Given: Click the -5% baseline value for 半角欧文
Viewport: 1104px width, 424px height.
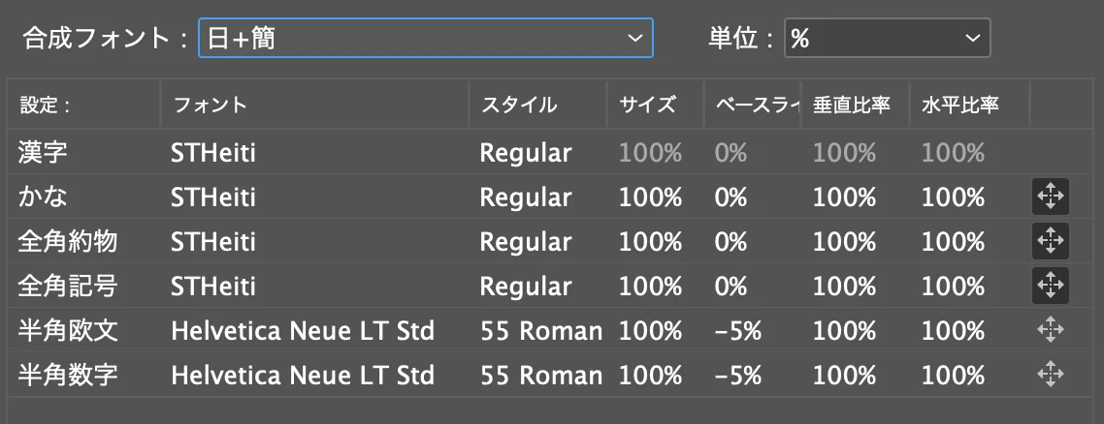Looking at the screenshot, I should pos(737,330).
